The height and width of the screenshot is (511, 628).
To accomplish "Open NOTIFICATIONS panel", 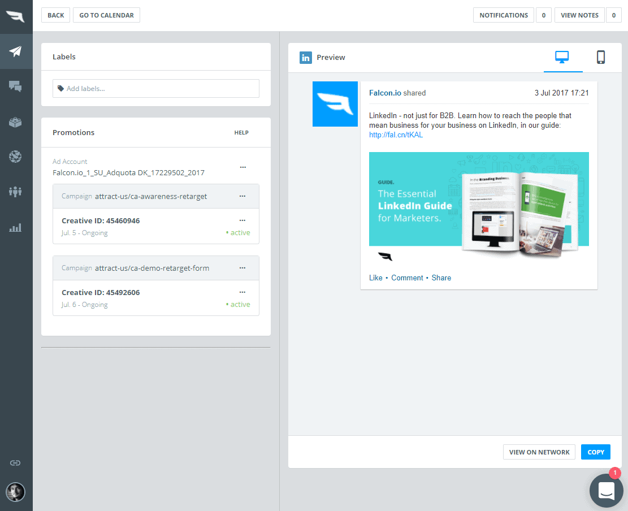I will coord(504,15).
